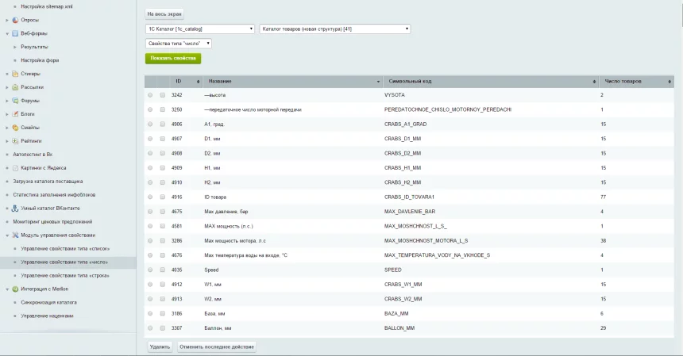Click the Интеграция с Merlion icon

tap(16, 289)
